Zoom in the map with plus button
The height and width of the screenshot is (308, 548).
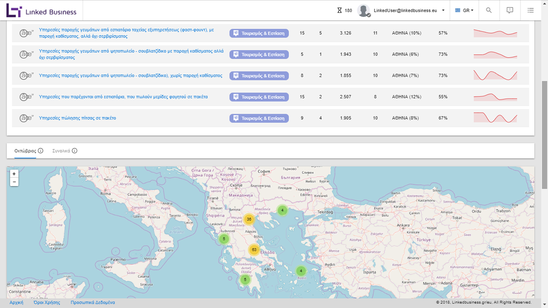coord(14,174)
